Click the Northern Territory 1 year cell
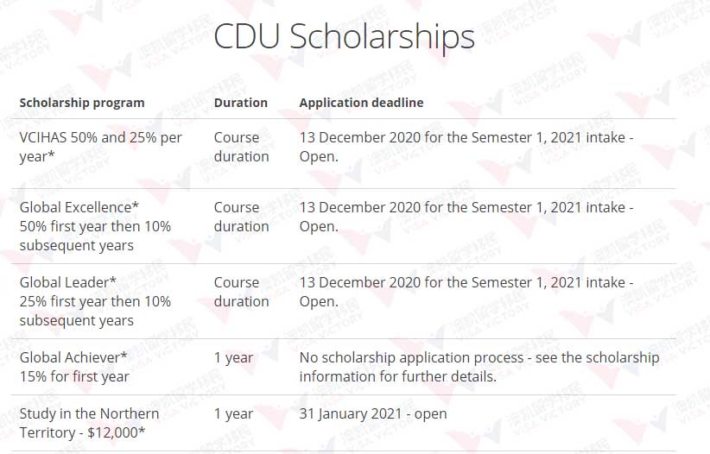This screenshot has height=454, width=710. [x=233, y=414]
